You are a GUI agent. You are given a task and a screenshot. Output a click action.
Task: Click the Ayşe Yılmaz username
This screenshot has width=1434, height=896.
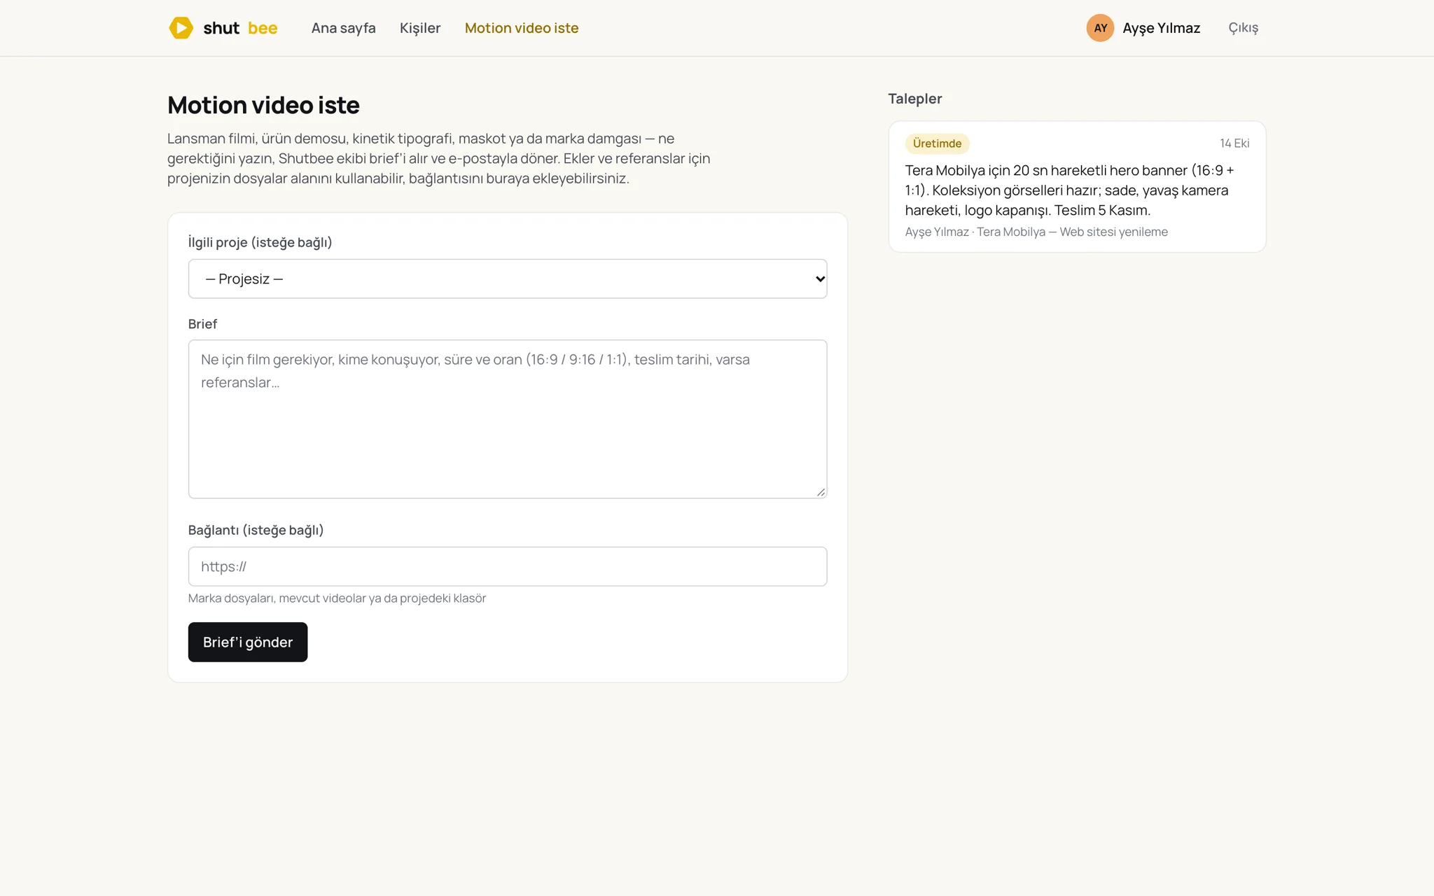1161,28
